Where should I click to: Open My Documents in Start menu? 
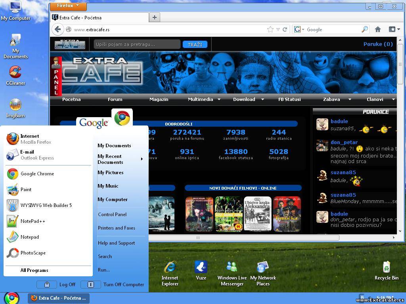tap(114, 146)
